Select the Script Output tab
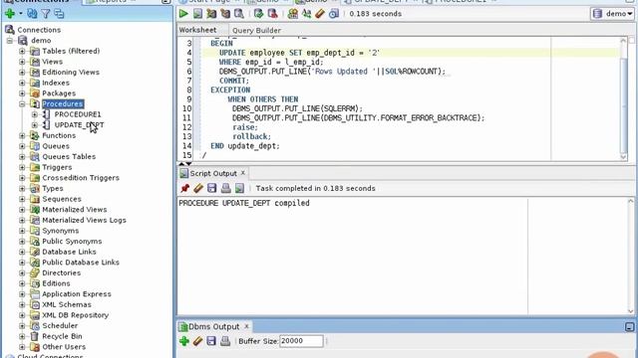 (212, 173)
